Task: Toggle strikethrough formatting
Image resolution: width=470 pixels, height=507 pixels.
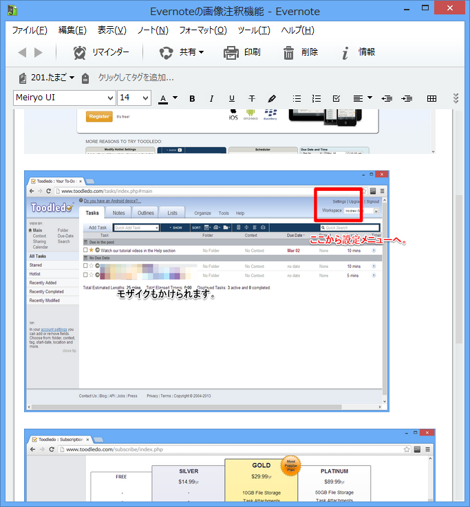Action: [252, 98]
